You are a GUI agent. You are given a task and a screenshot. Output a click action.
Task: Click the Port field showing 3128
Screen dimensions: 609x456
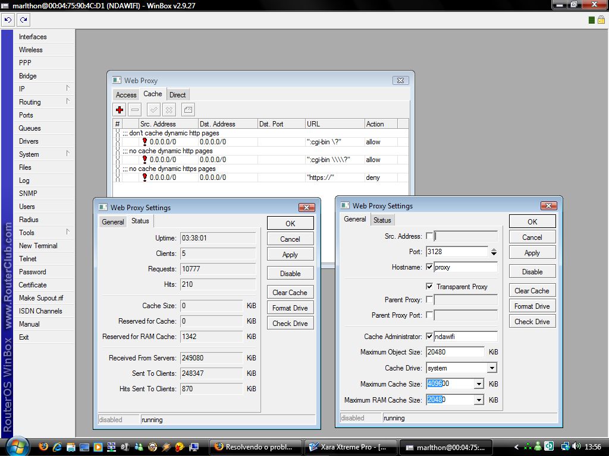point(456,252)
